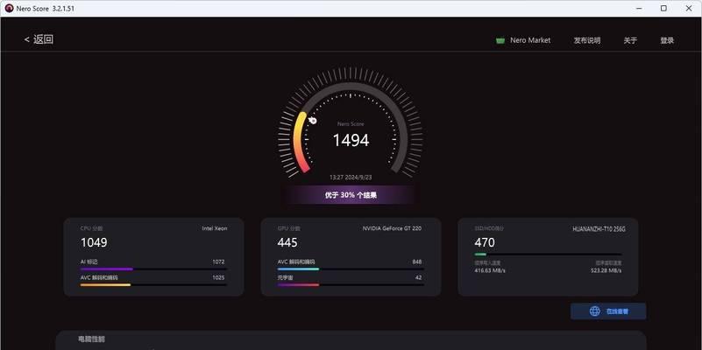
Task: Open the 关于 about page
Action: (630, 40)
